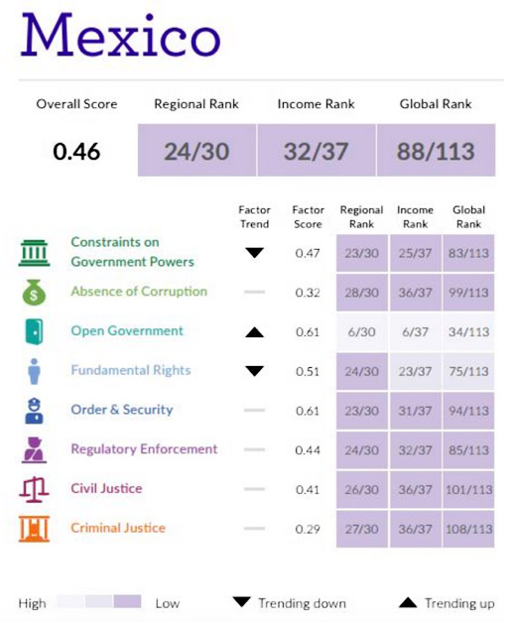
Task: Select the overall Regional Rank 24/30 box
Action: click(x=196, y=151)
